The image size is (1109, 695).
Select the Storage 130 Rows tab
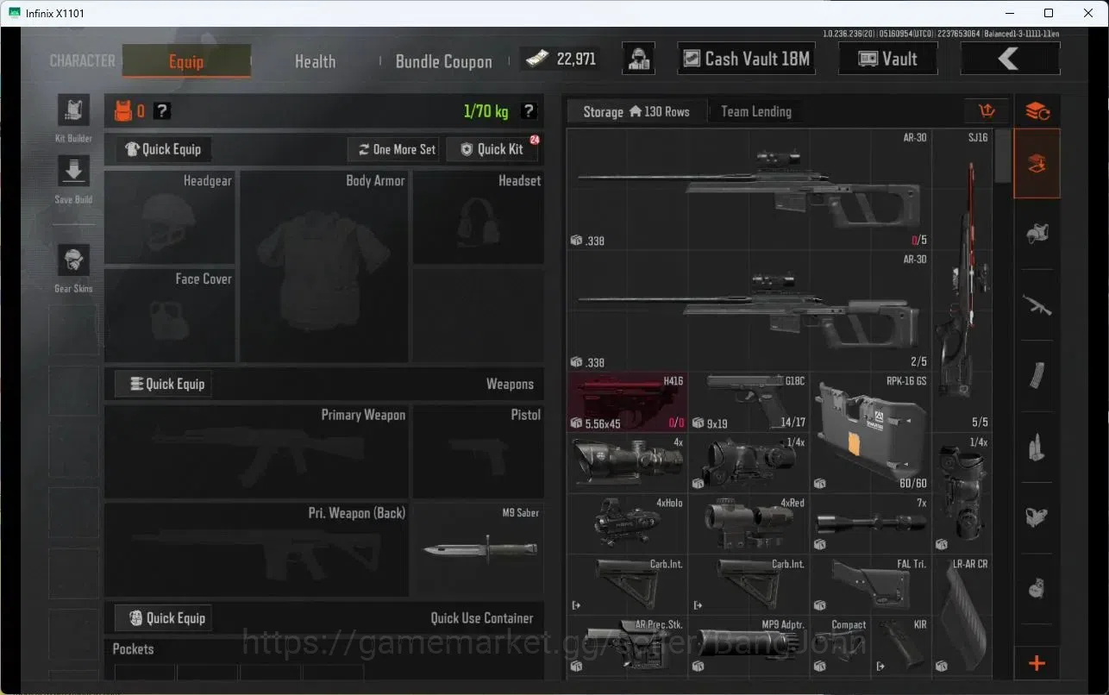(636, 111)
